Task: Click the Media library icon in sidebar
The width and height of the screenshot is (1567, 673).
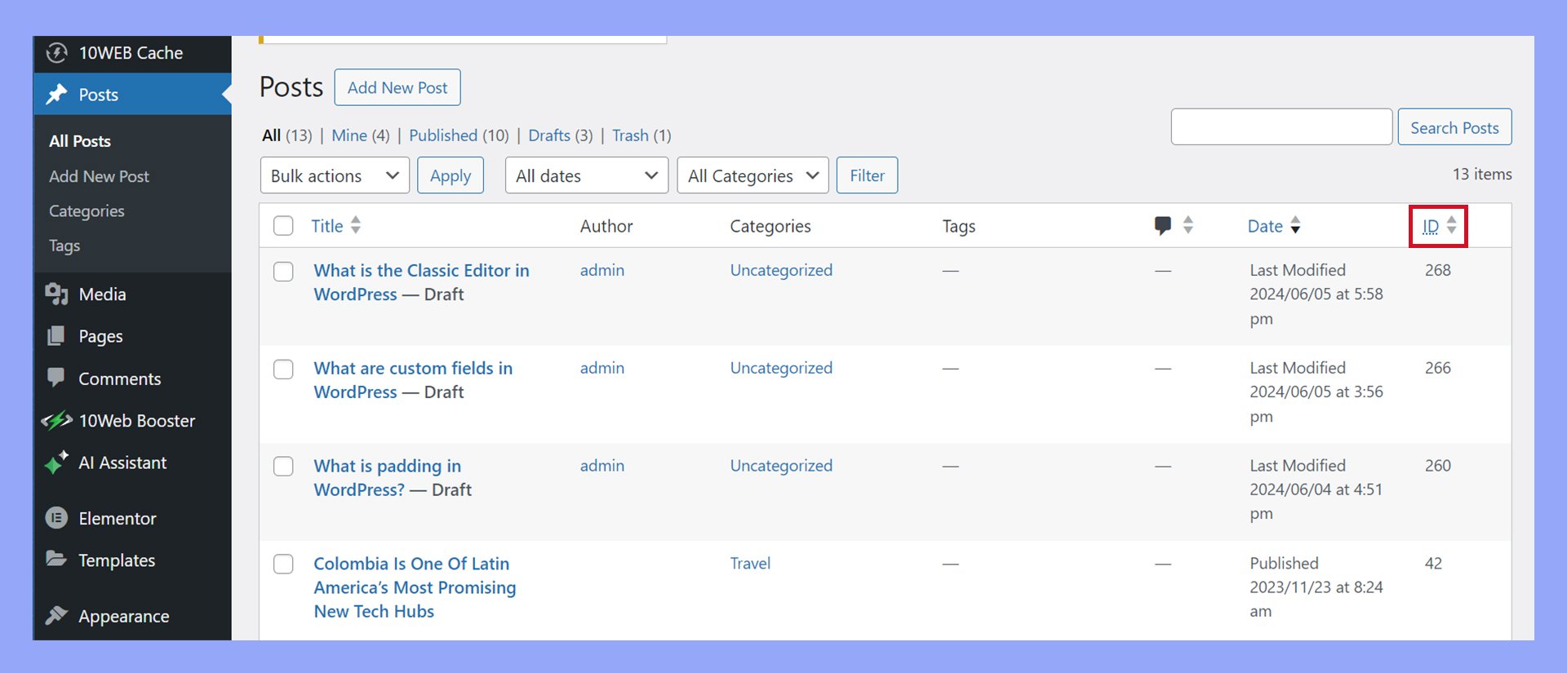Action: [56, 294]
